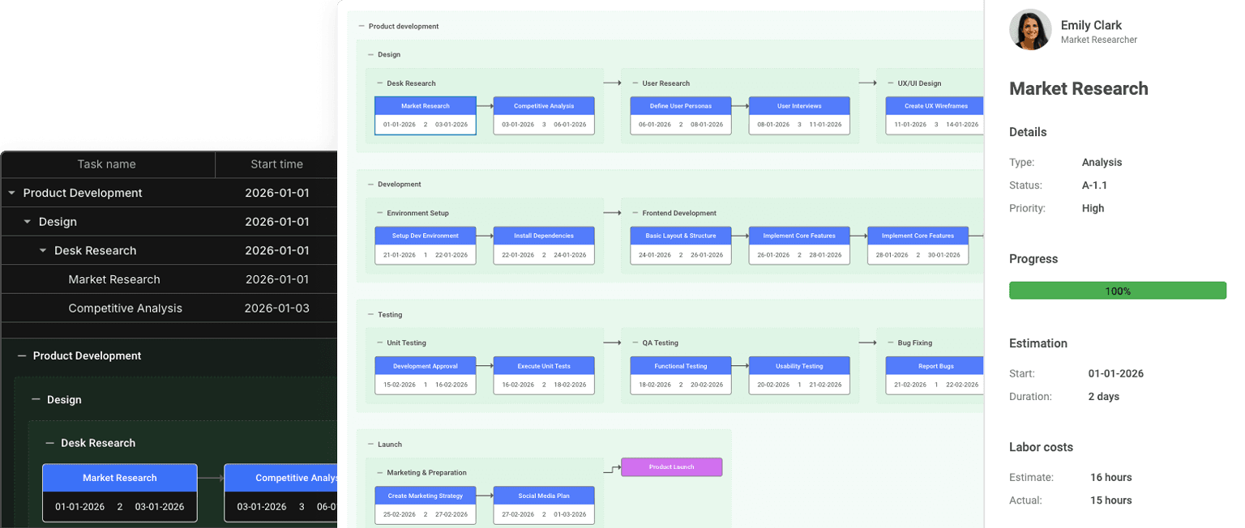Click the "Start time" column header
This screenshot has width=1245, height=528.
(276, 164)
